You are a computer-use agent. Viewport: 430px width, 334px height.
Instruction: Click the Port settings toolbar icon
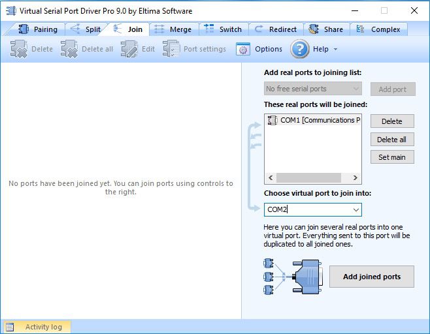coord(171,49)
